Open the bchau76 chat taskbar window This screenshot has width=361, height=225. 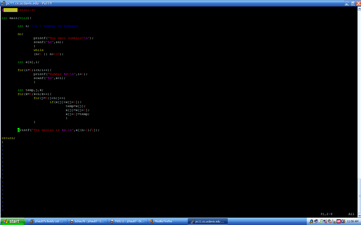87,221
